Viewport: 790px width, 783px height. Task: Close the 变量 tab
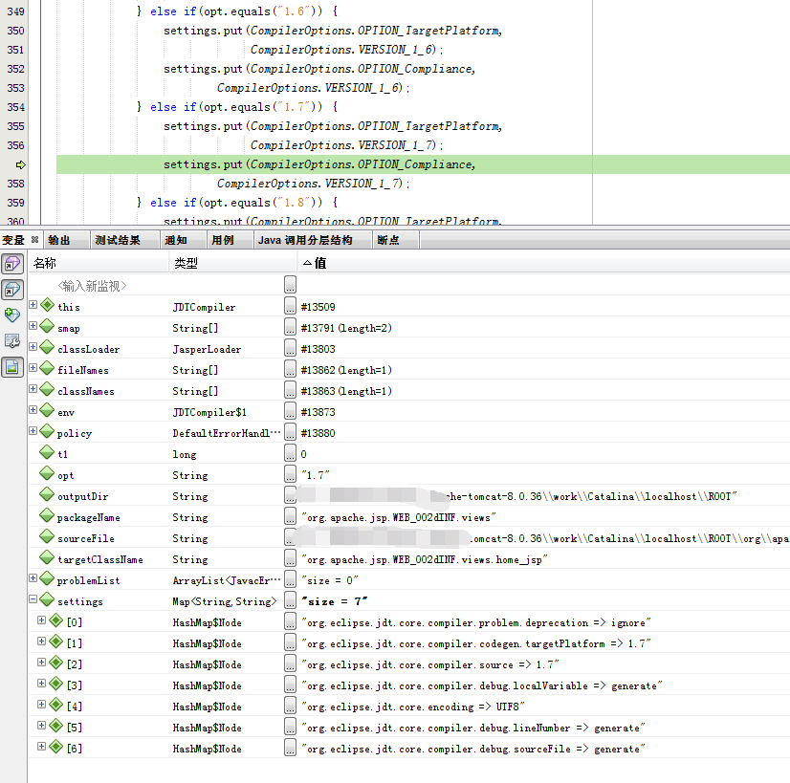[34, 240]
